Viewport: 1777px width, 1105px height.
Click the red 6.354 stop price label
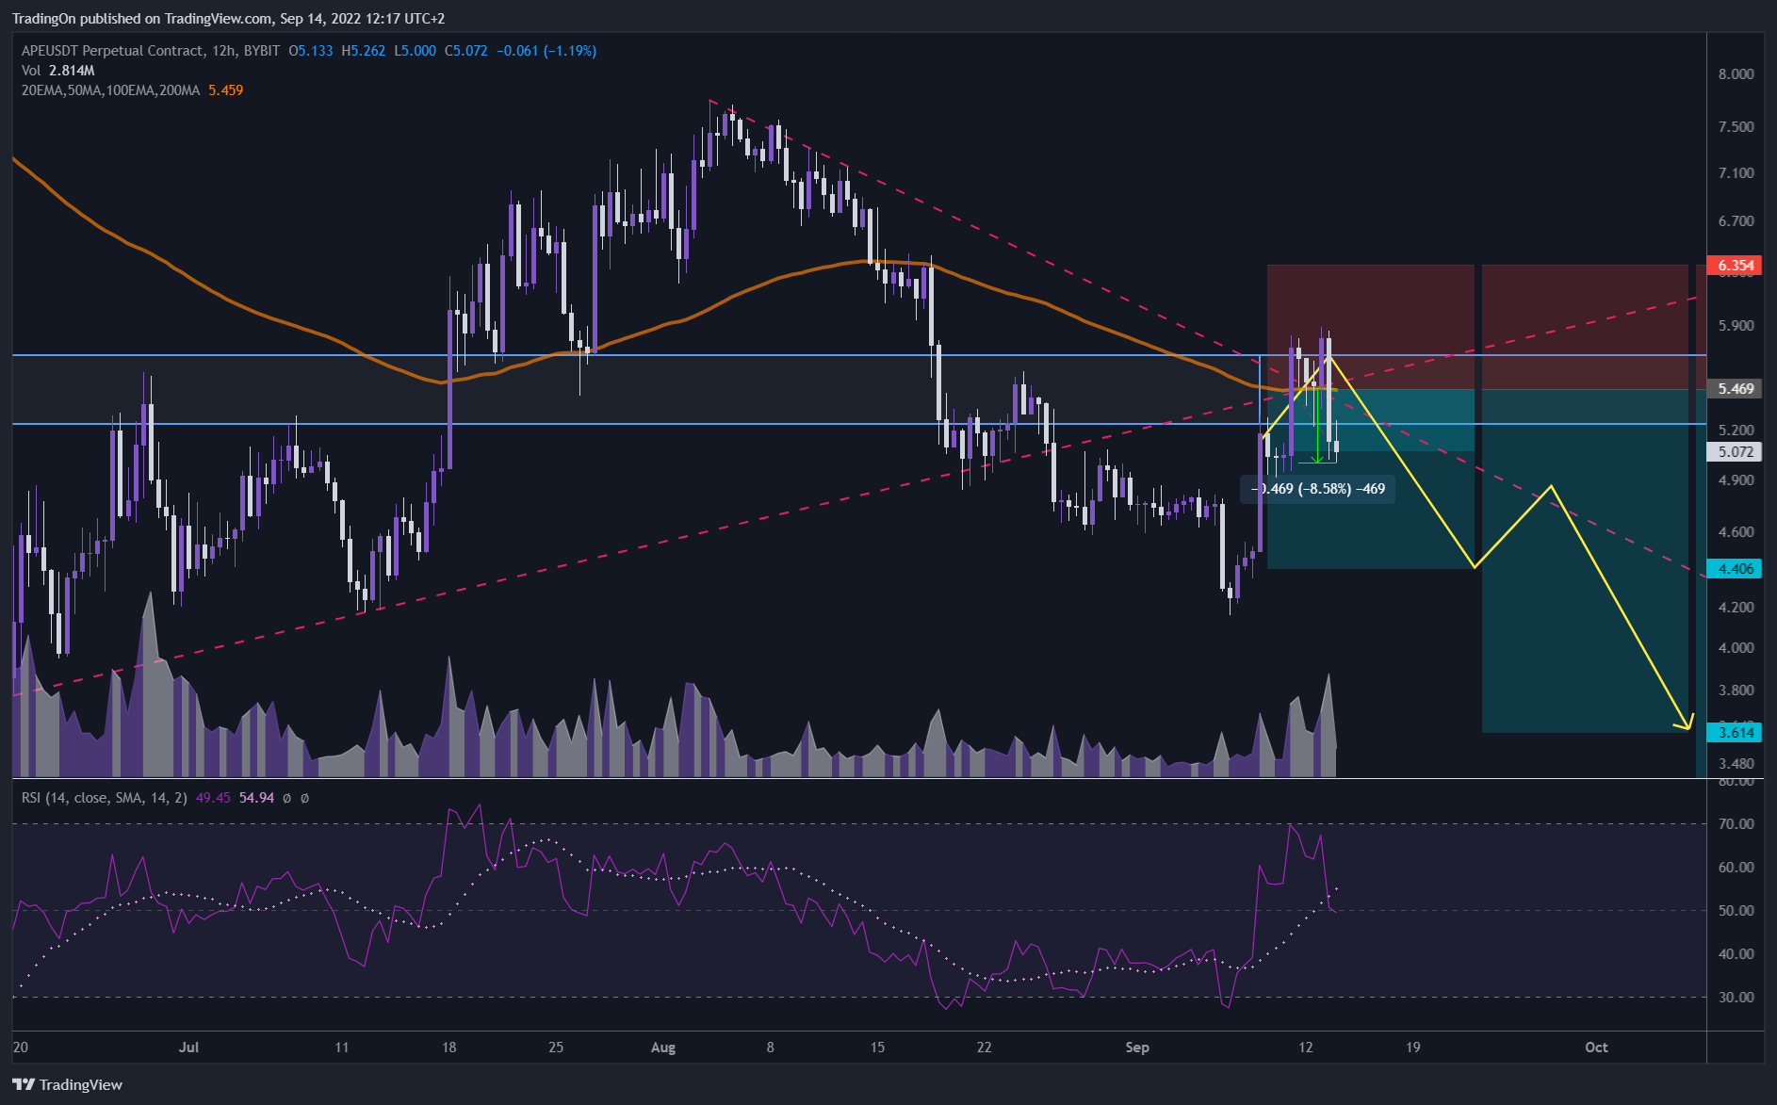(1735, 266)
